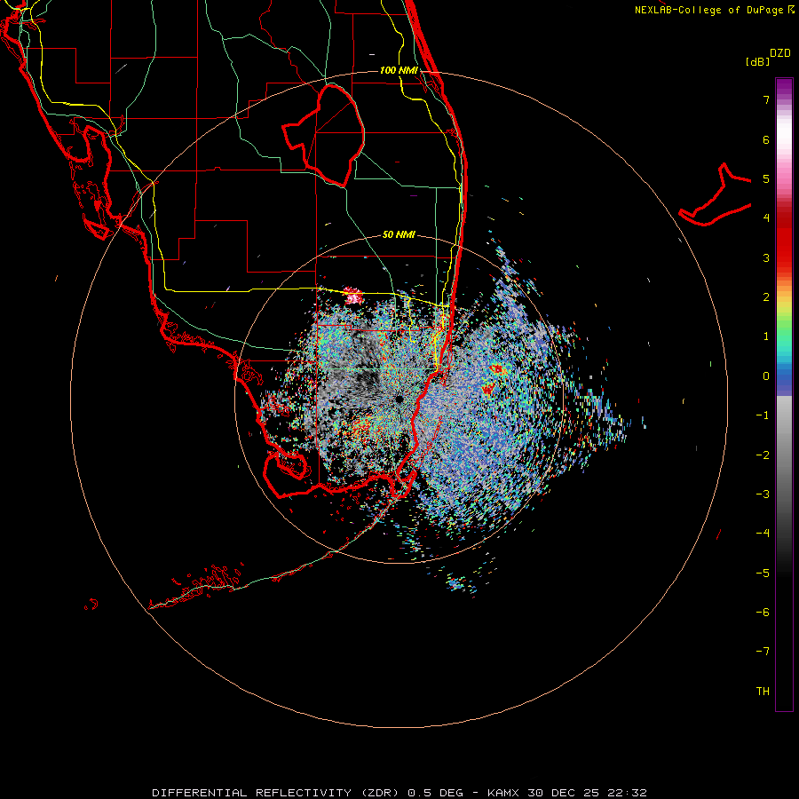Click the KAMX 30 DEC 25 22:32 timestamp
799x799 pixels.
567,793
